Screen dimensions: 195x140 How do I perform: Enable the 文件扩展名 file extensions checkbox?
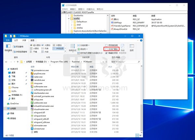[x=106, y=49]
